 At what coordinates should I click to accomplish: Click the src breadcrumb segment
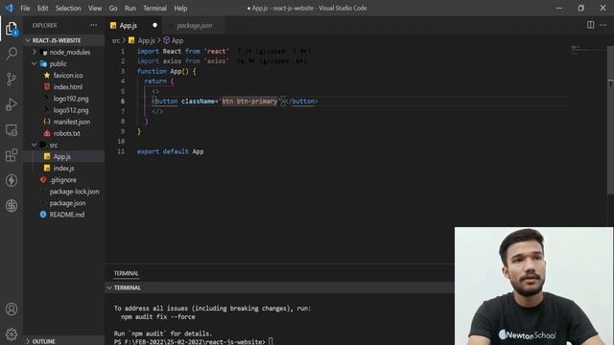click(116, 40)
